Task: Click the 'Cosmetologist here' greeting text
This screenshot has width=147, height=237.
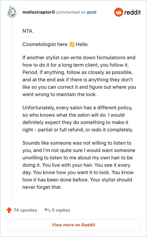Action: point(45,44)
